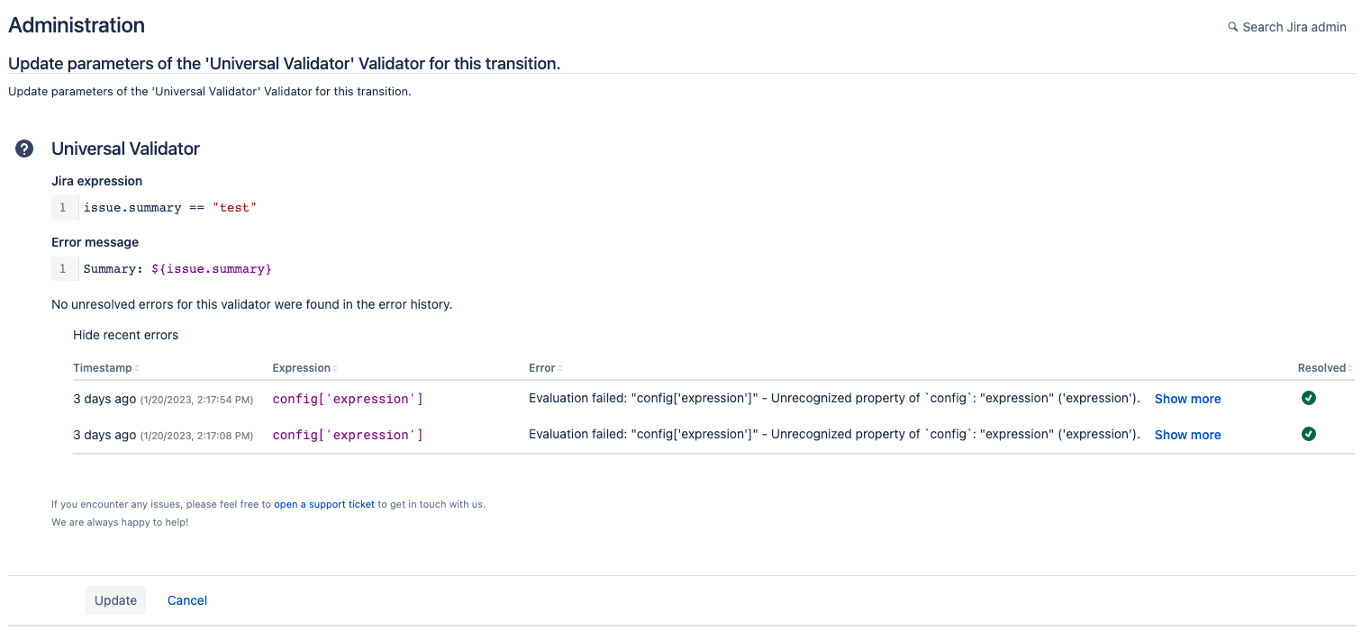Collapse the list with Hide recent errors
This screenshot has width=1362, height=640.
click(125, 335)
